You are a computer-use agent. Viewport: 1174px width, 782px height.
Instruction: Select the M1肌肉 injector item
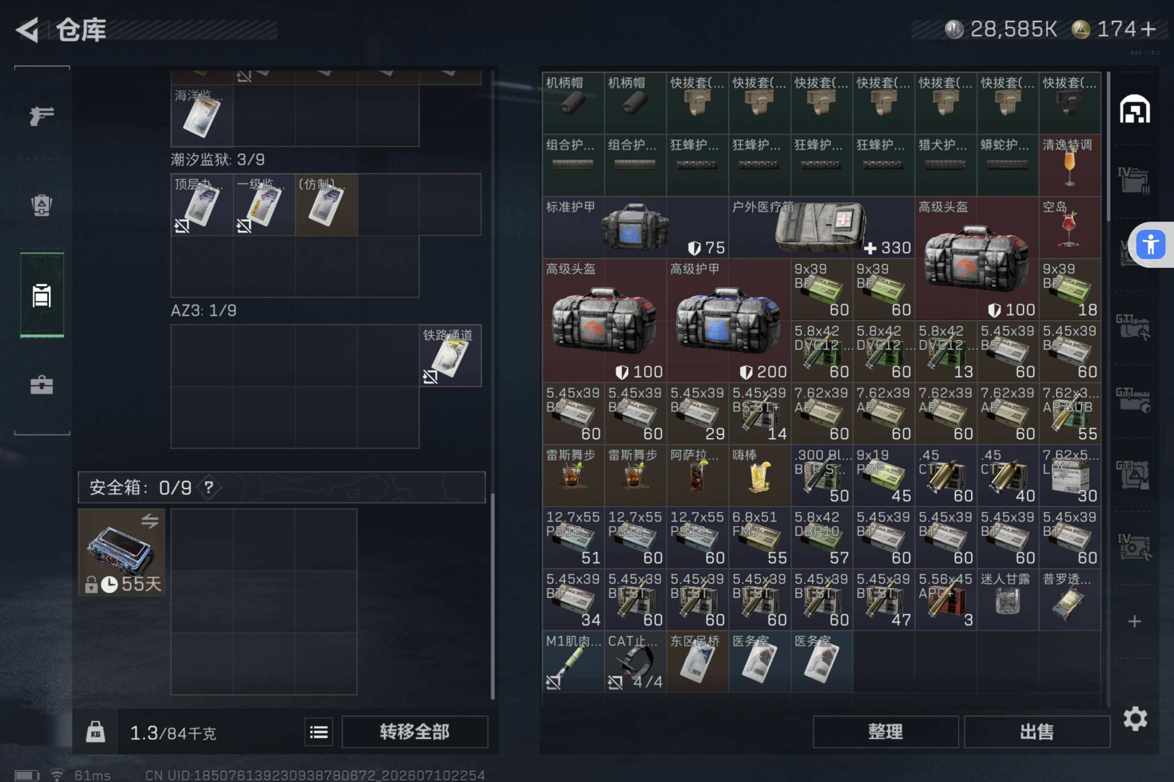pos(573,661)
